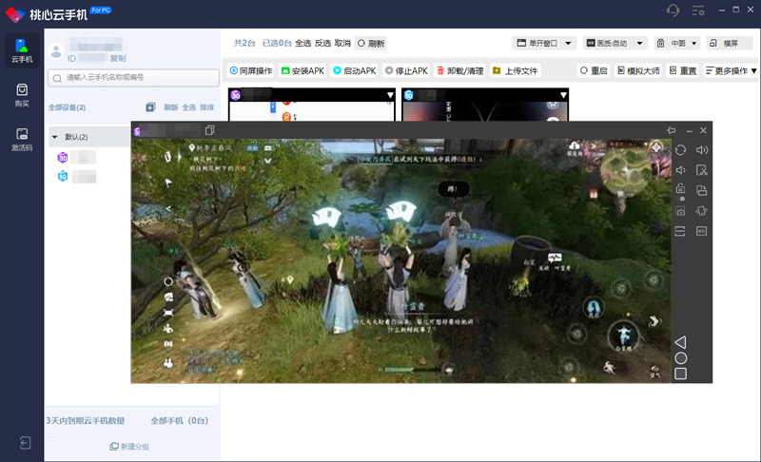Click the 横屏 landscape button
Screen dimensions: 761x462
(730, 43)
